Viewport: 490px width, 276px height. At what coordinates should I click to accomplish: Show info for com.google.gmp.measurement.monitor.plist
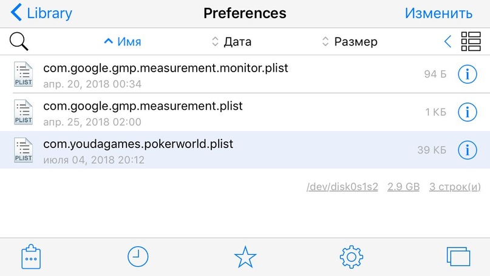(467, 75)
